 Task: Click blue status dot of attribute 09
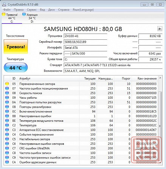pos(7,98)
